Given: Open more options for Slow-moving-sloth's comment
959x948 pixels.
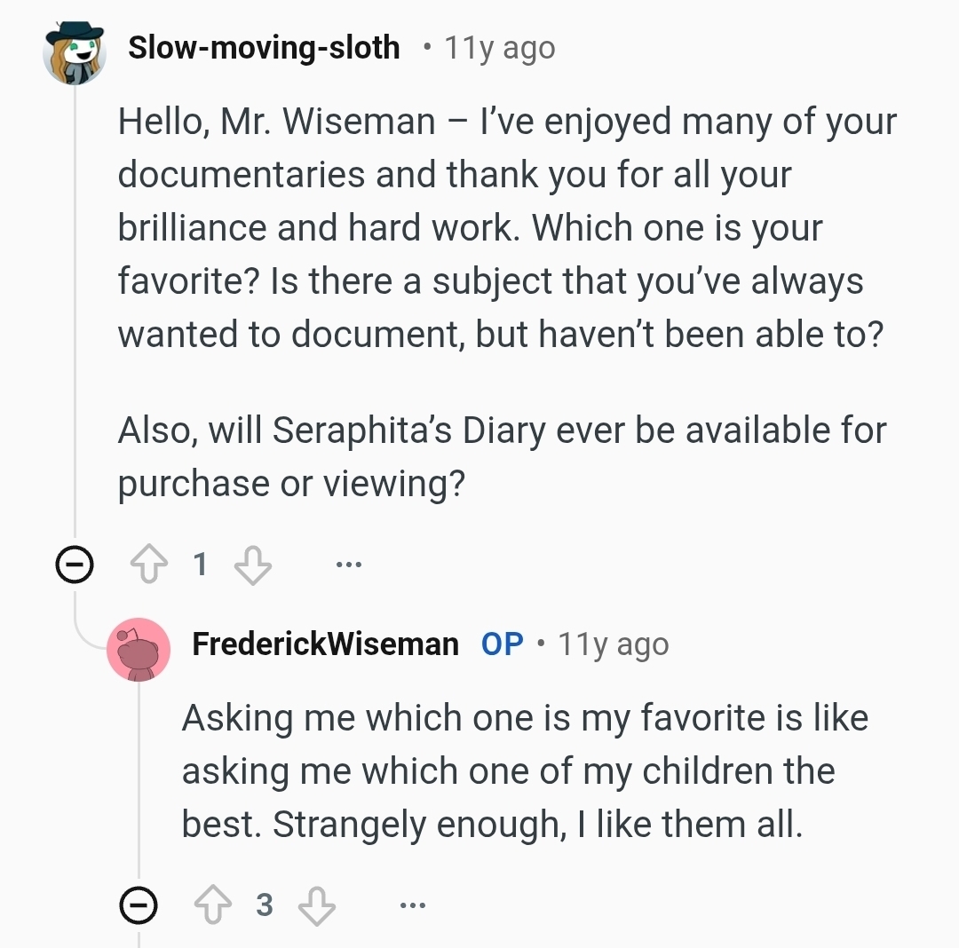Looking at the screenshot, I should click(349, 564).
